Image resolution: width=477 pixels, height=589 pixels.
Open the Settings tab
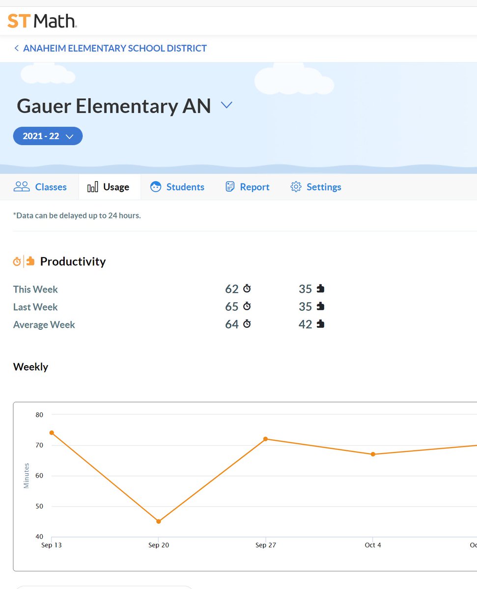pos(316,187)
